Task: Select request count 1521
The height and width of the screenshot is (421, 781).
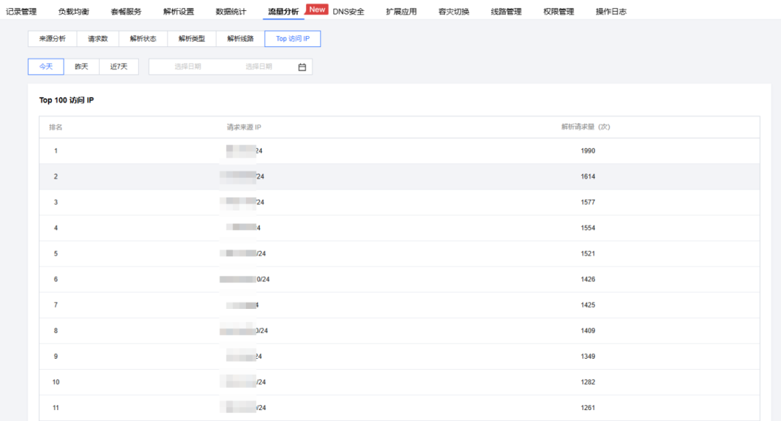Action: tap(588, 254)
